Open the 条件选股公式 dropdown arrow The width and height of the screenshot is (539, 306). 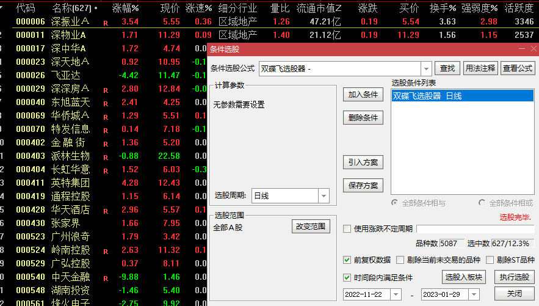426,69
